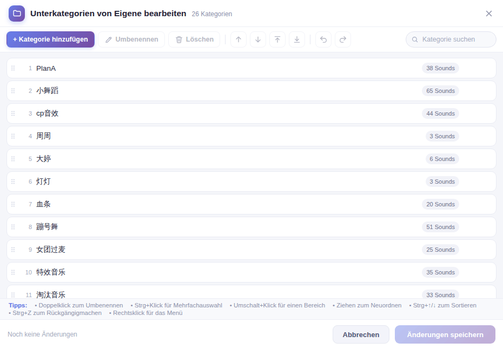Click the 65 Sounds badge
503x349 pixels.
[440, 91]
